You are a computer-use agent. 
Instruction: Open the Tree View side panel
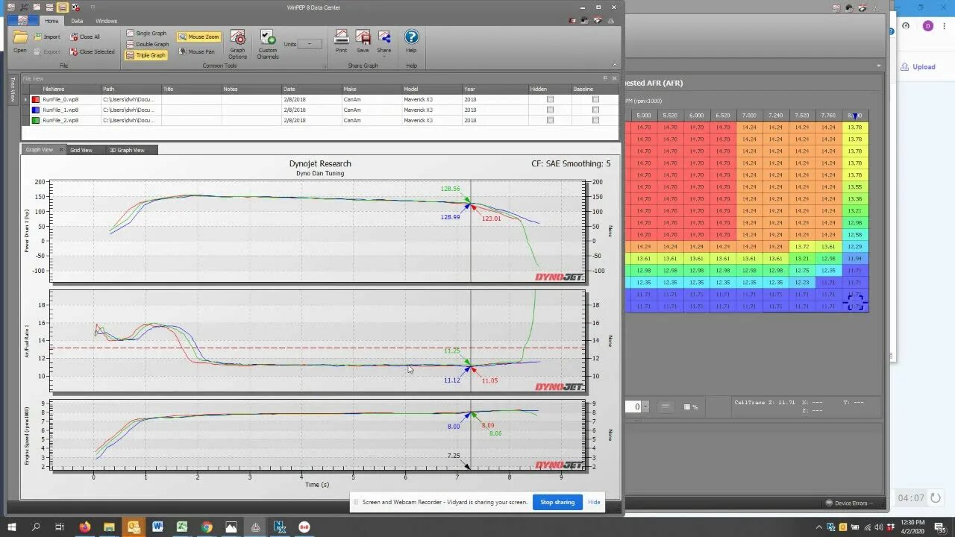(x=13, y=89)
